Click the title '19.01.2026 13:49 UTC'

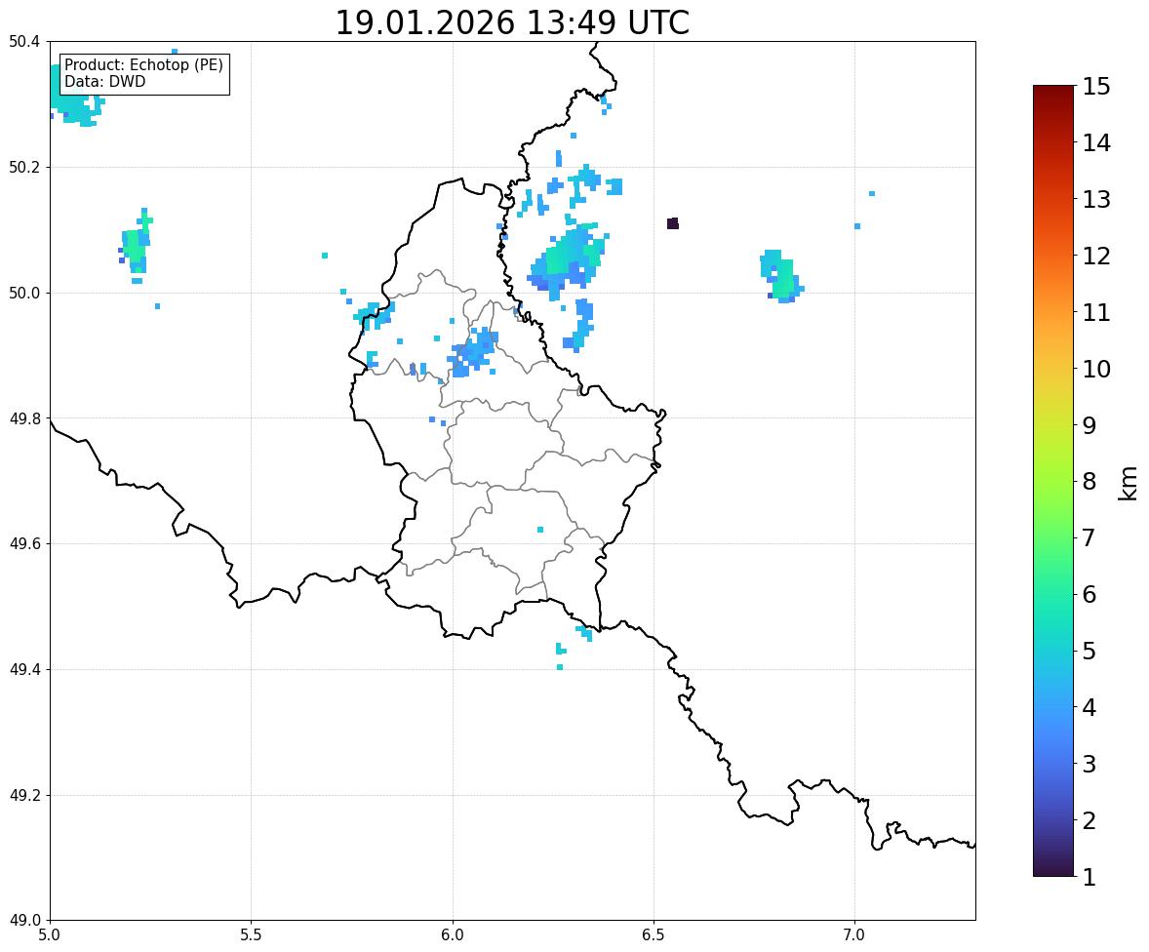point(512,22)
